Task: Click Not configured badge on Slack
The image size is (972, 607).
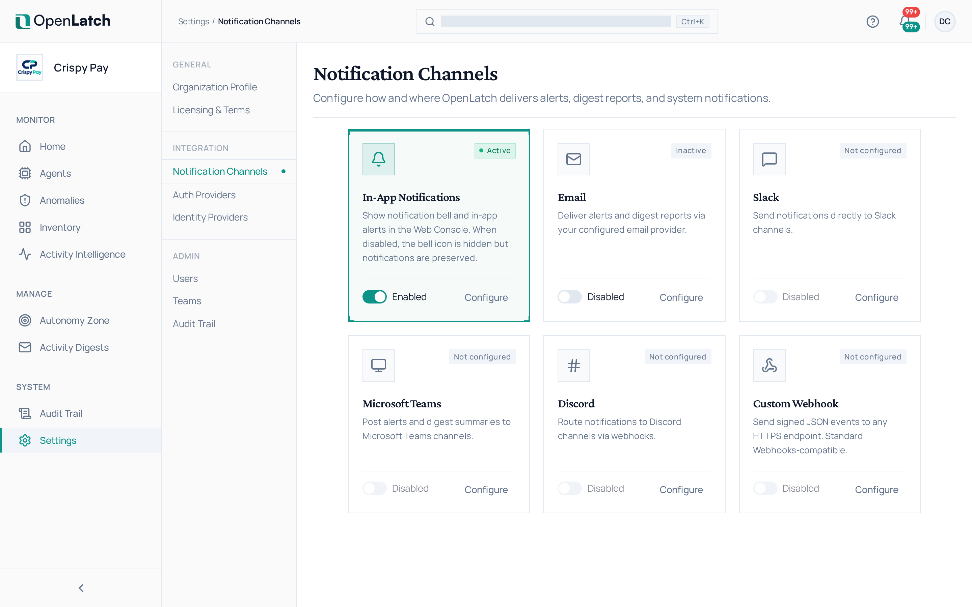Action: coord(872,150)
